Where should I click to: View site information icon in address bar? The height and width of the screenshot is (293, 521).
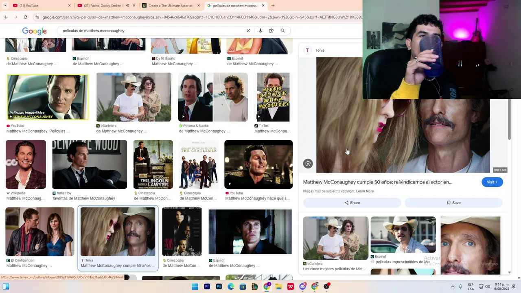37,17
